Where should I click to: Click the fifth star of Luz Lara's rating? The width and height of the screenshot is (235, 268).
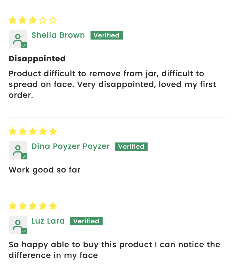click(53, 206)
